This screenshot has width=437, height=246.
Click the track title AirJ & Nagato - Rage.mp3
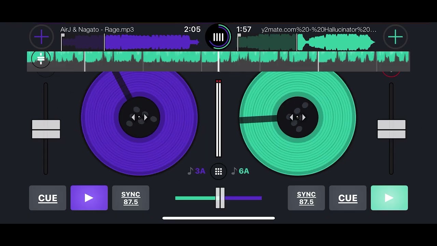click(x=97, y=29)
